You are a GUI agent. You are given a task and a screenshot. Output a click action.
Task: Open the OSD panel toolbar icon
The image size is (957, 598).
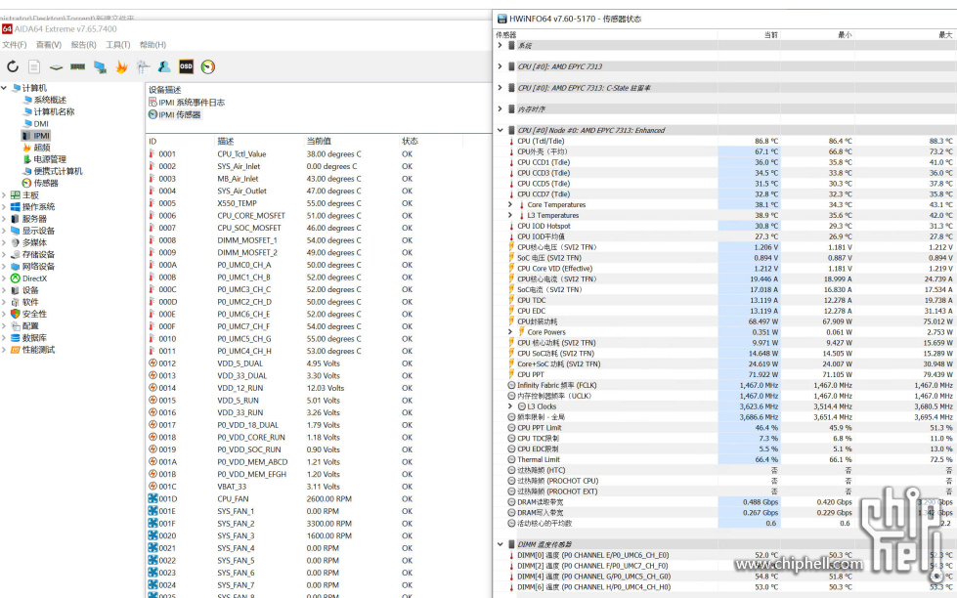coord(186,66)
